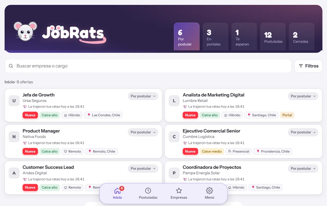Select the 3 En portales tab

(215, 36)
